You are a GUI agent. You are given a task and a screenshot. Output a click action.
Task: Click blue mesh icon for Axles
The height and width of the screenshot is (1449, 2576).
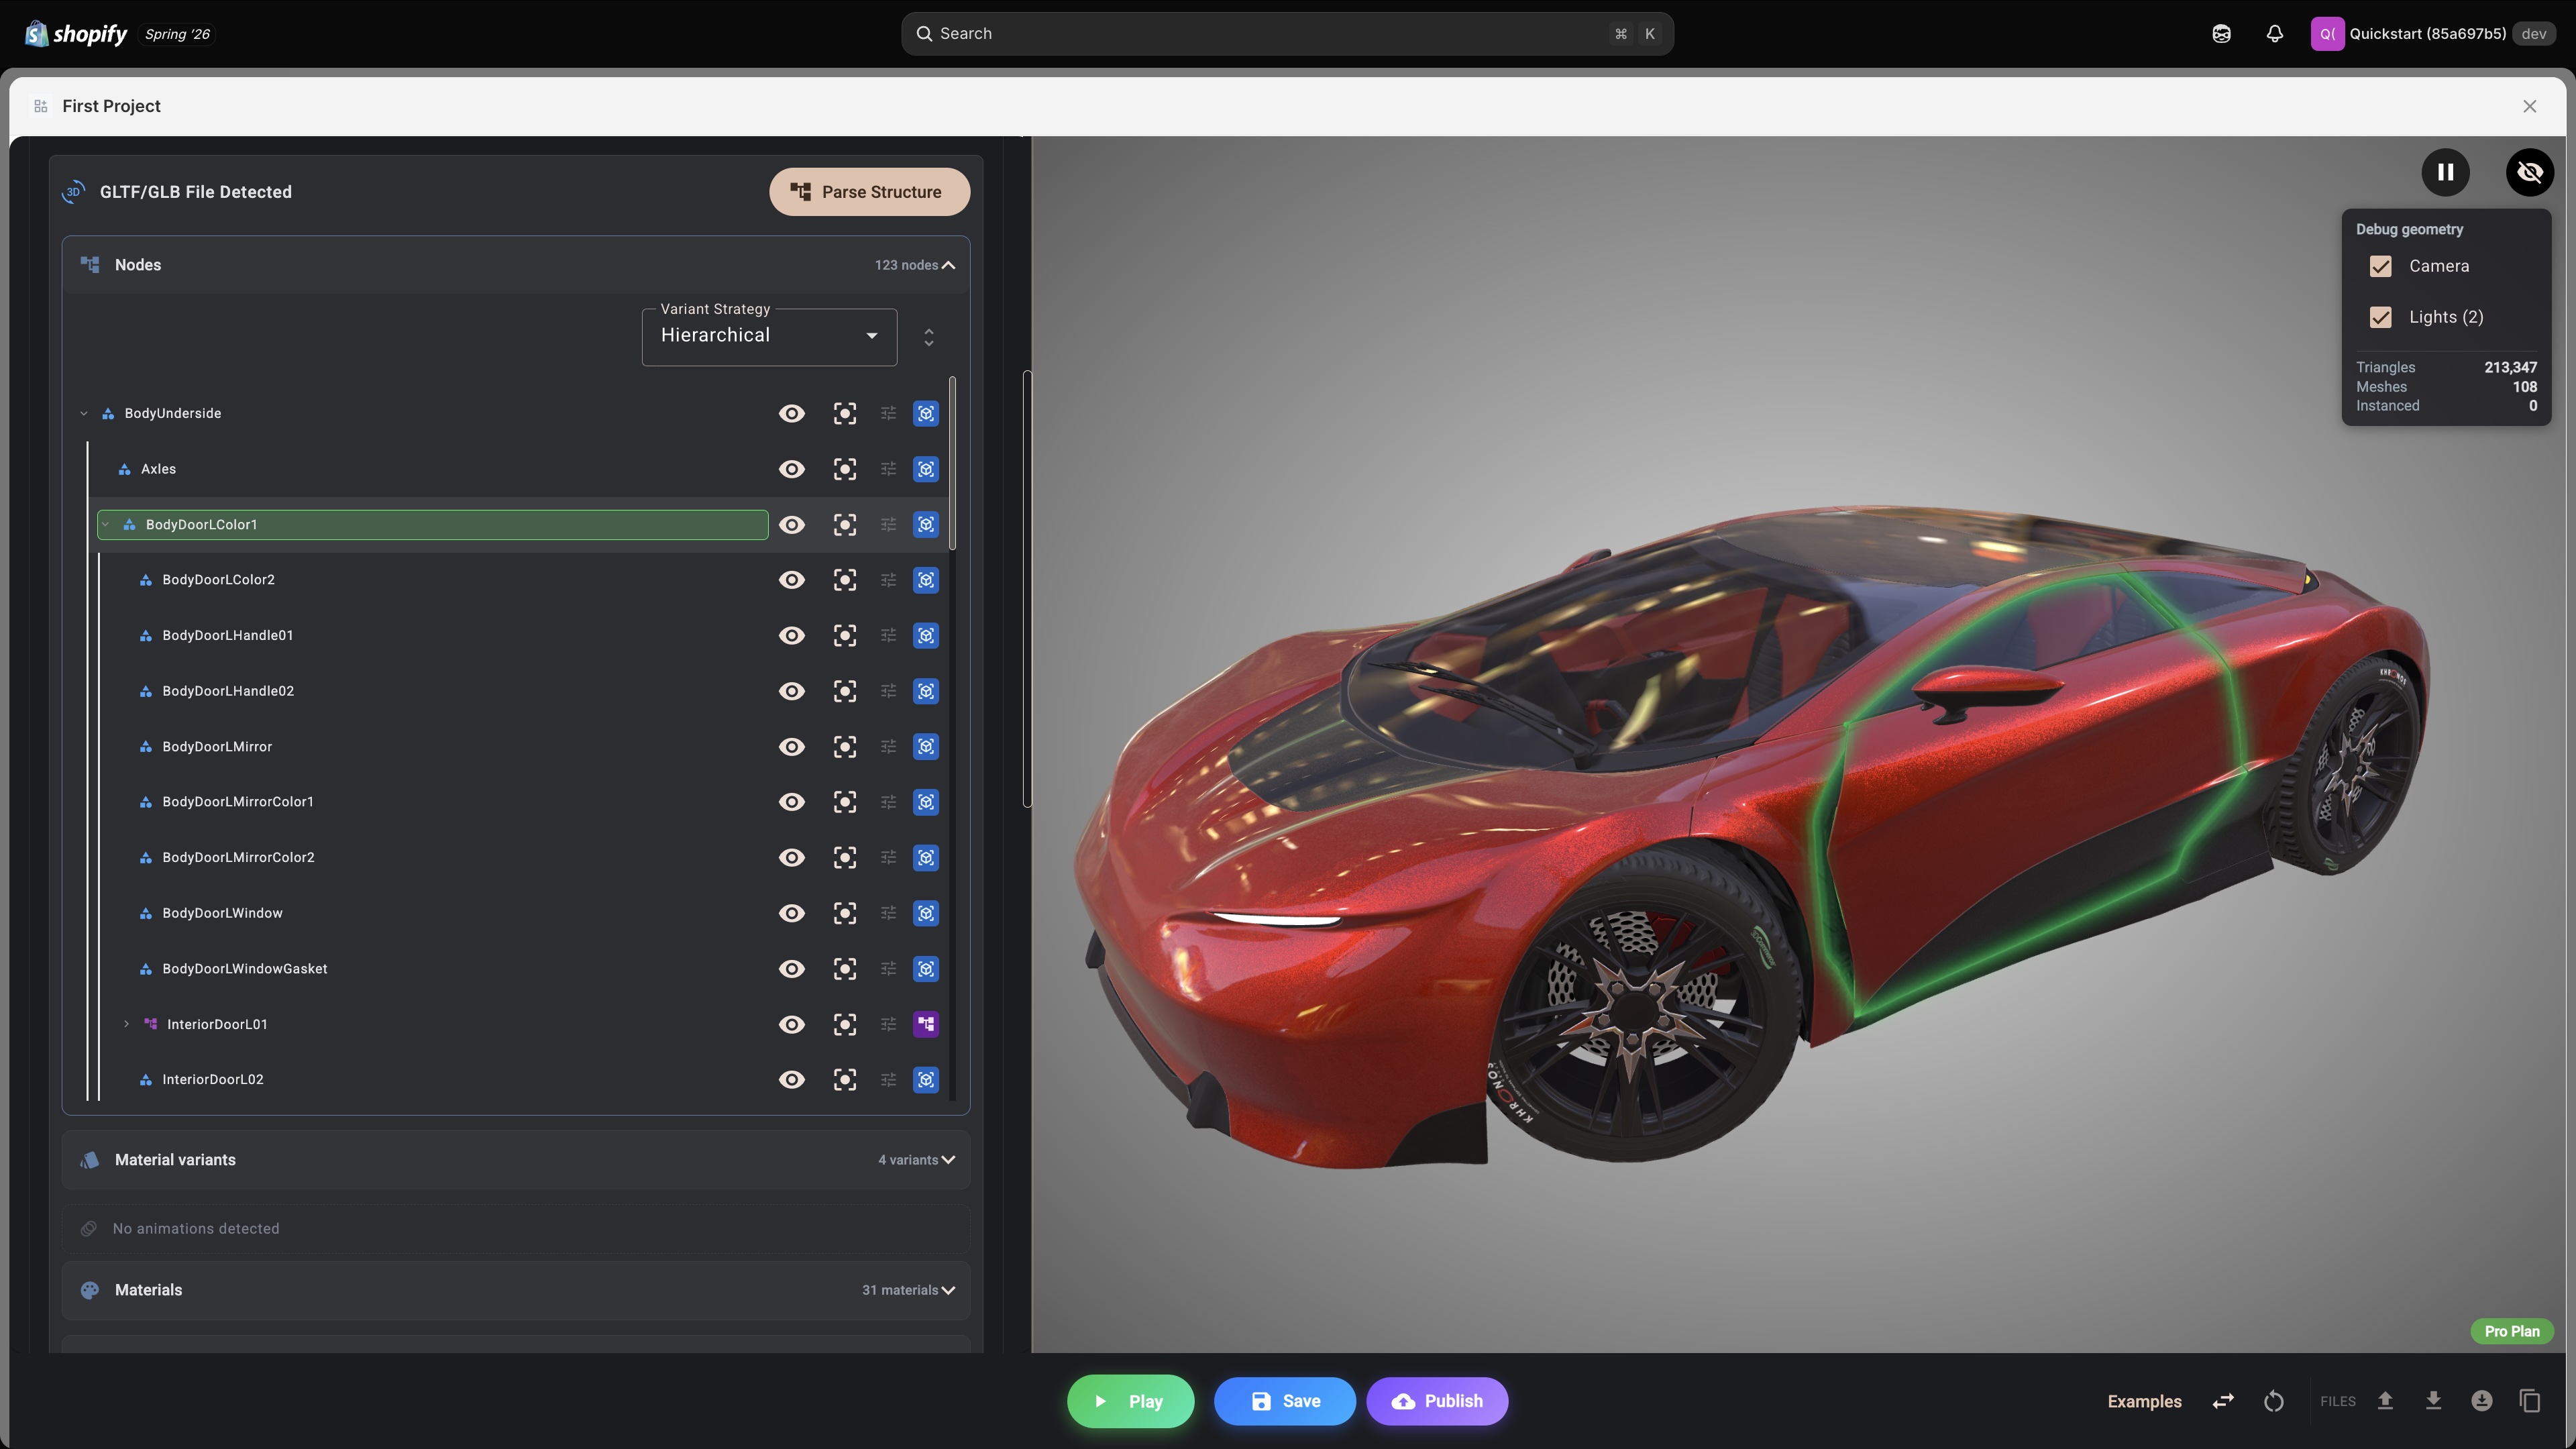pyautogui.click(x=926, y=469)
